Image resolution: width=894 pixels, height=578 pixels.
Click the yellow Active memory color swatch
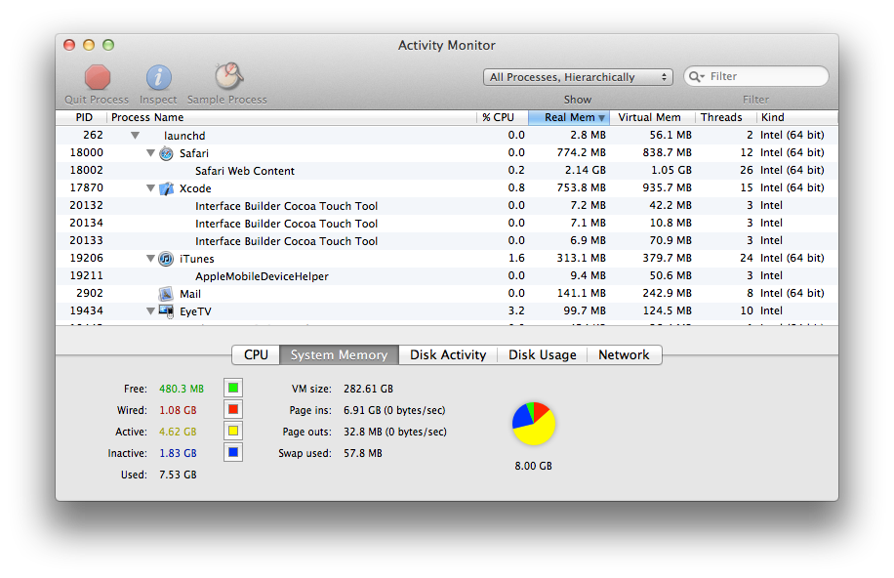(233, 431)
